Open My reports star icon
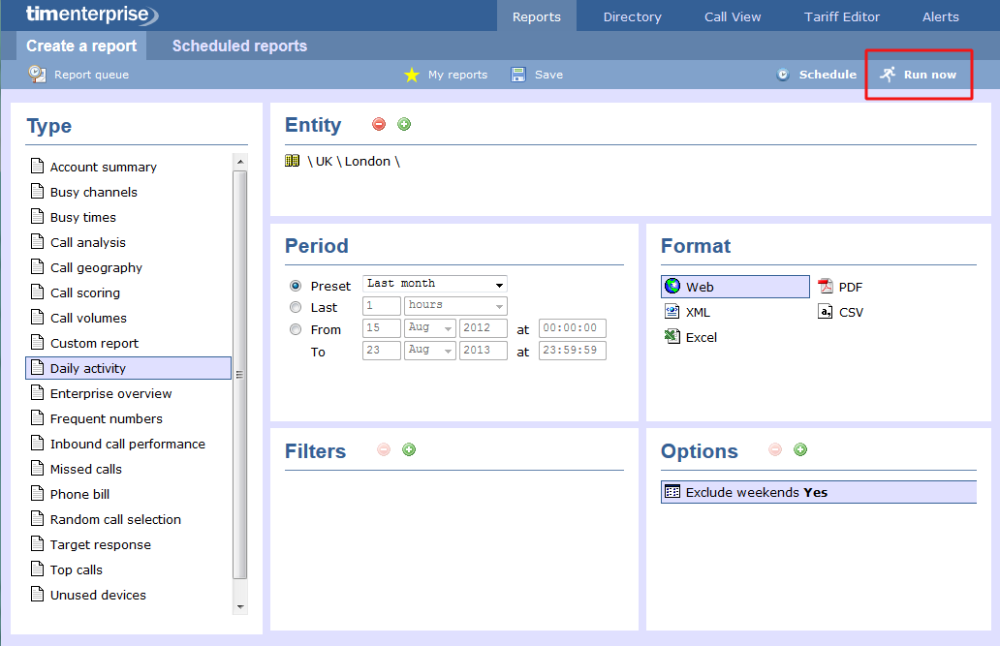Viewport: 1000px width, 646px height. [412, 75]
